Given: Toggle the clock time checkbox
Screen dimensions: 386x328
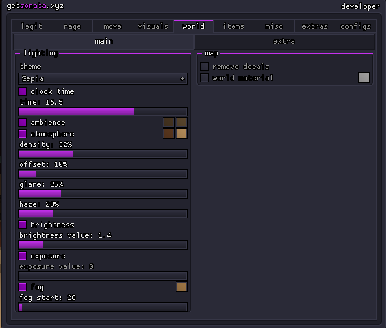Looking at the screenshot, I should click(22, 91).
